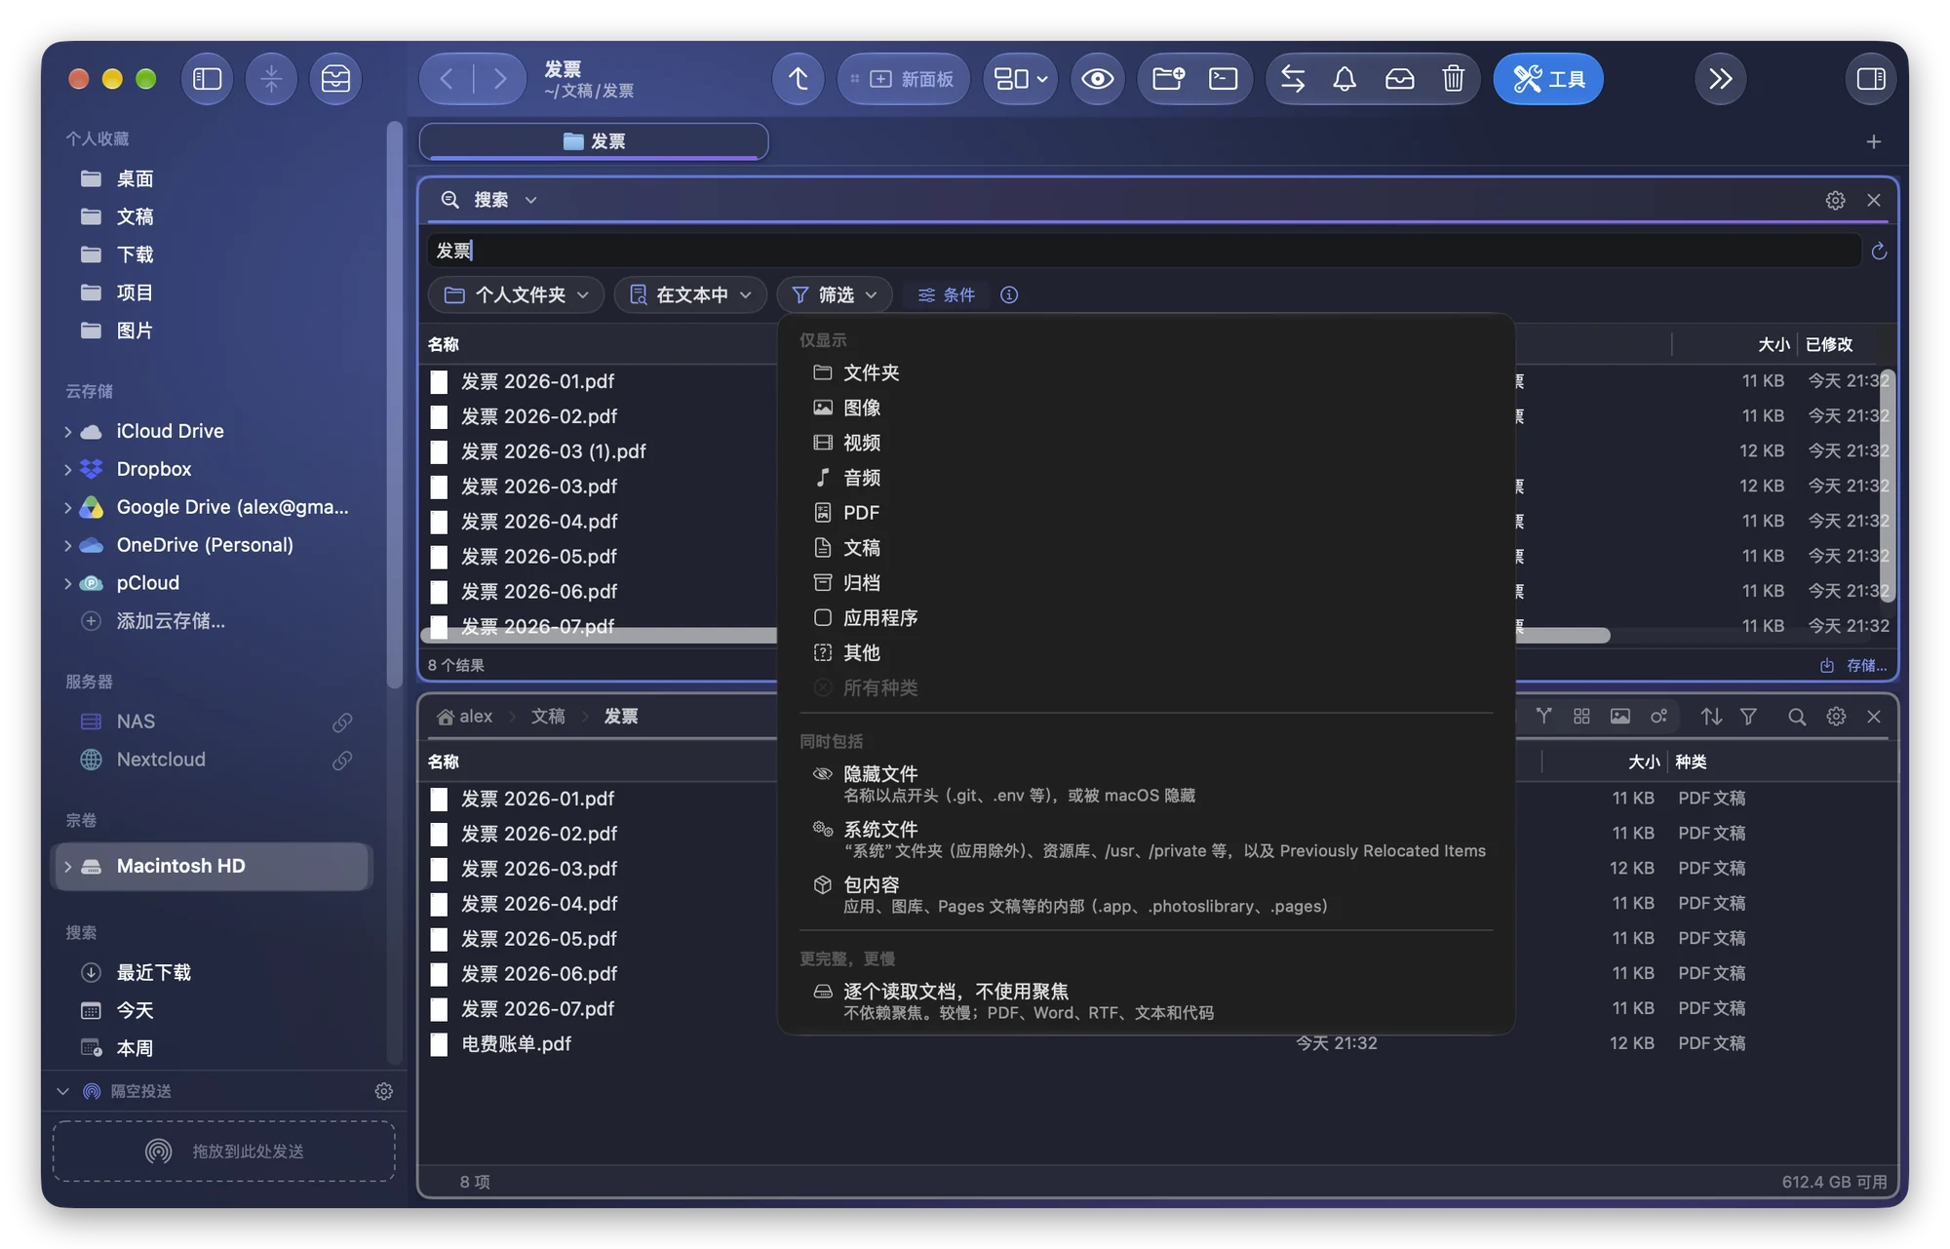Collapse the 筛选 filter dropdown
The height and width of the screenshot is (1249, 1950).
(x=835, y=294)
